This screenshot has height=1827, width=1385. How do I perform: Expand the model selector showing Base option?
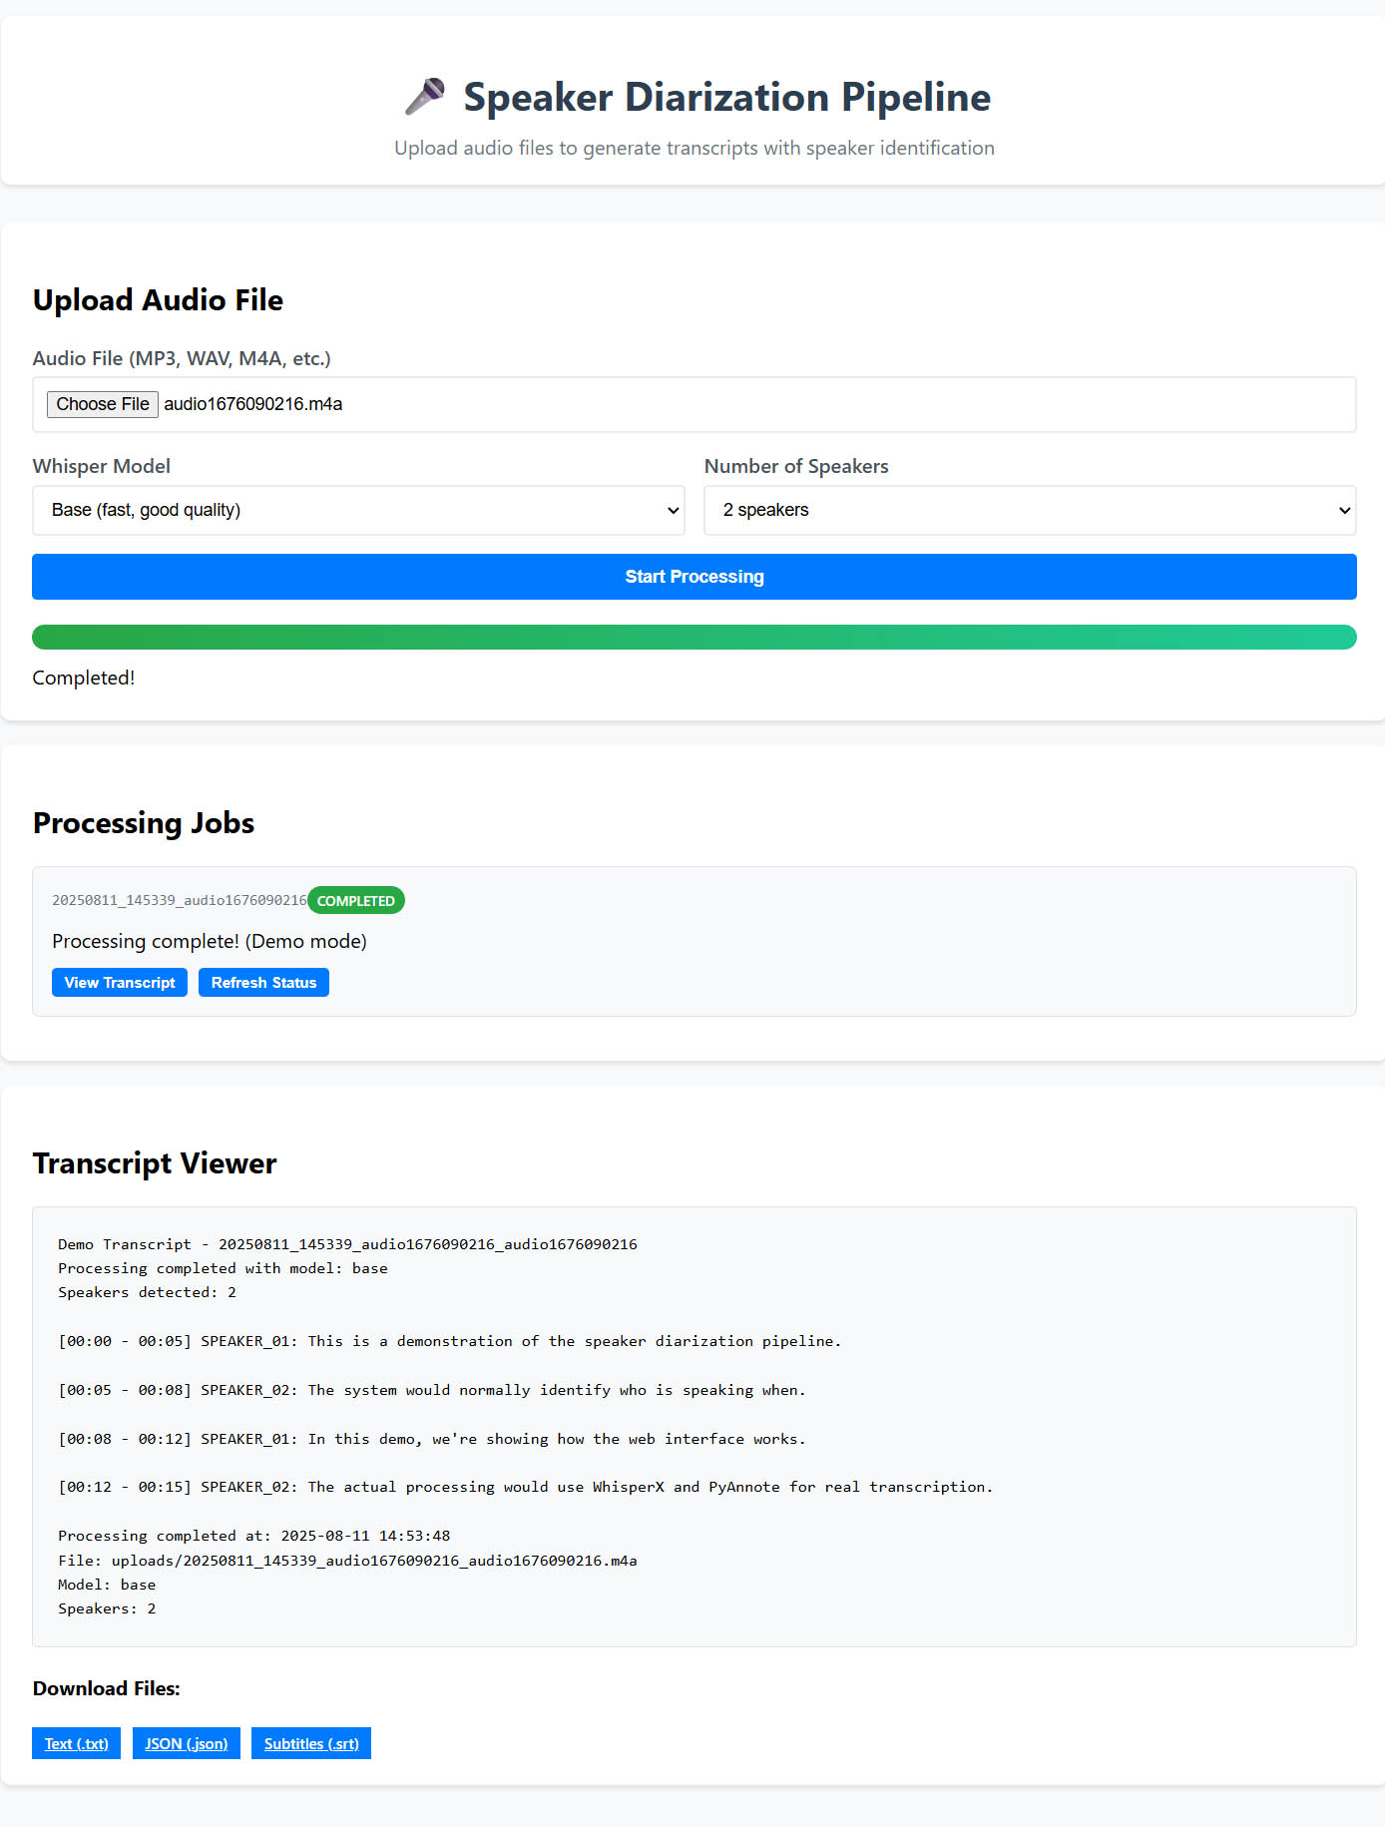point(358,510)
